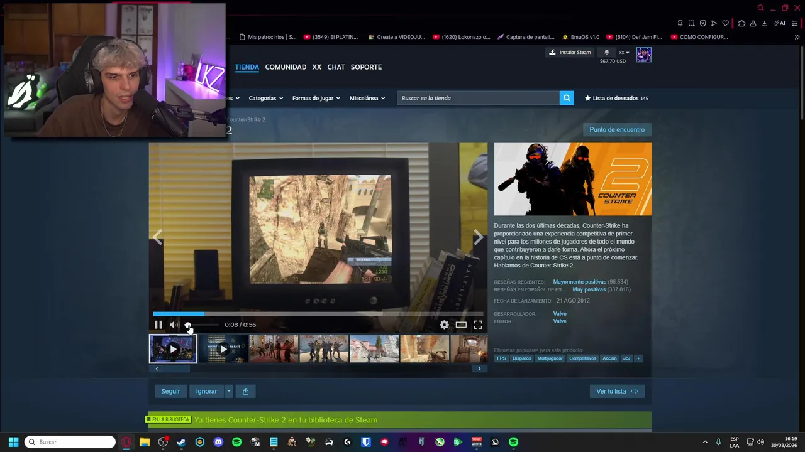
Task: Open the COMUNIDAD menu
Action: coord(286,67)
